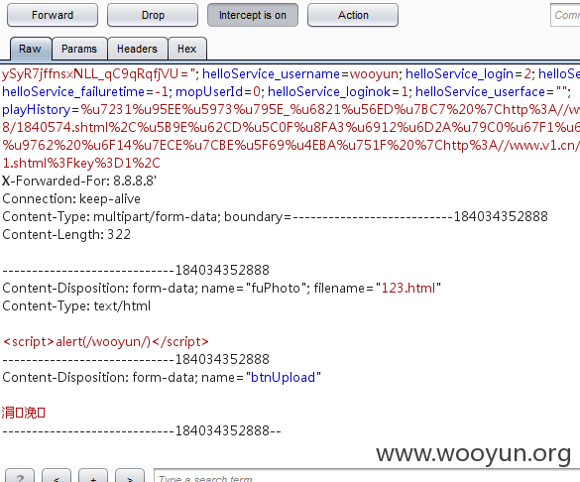Click the btnUpload parameter name
This screenshot has height=482, width=580.
pos(283,378)
